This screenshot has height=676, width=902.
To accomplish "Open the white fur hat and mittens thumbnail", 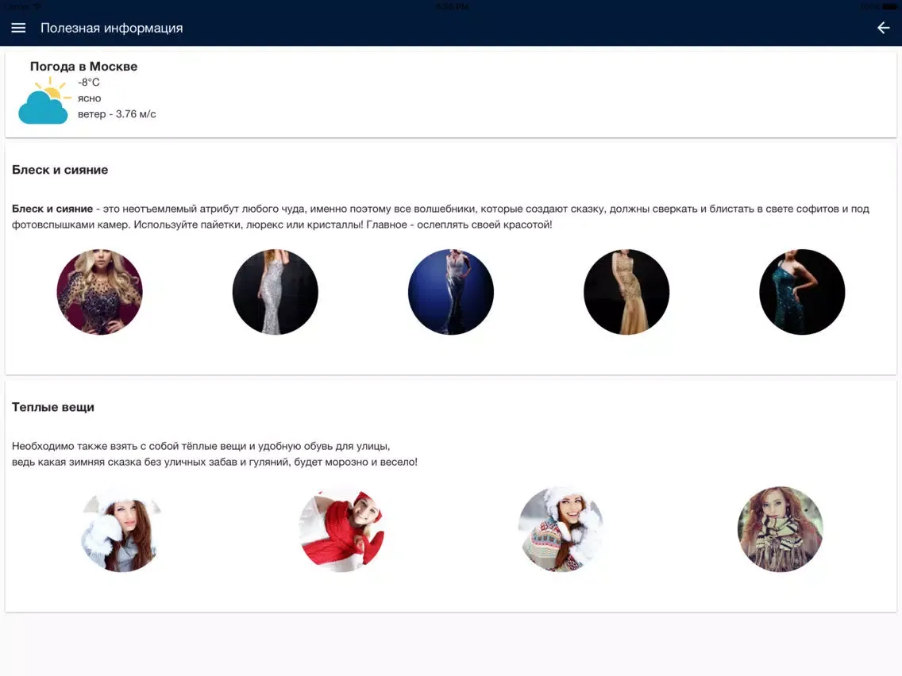I will coord(121,529).
